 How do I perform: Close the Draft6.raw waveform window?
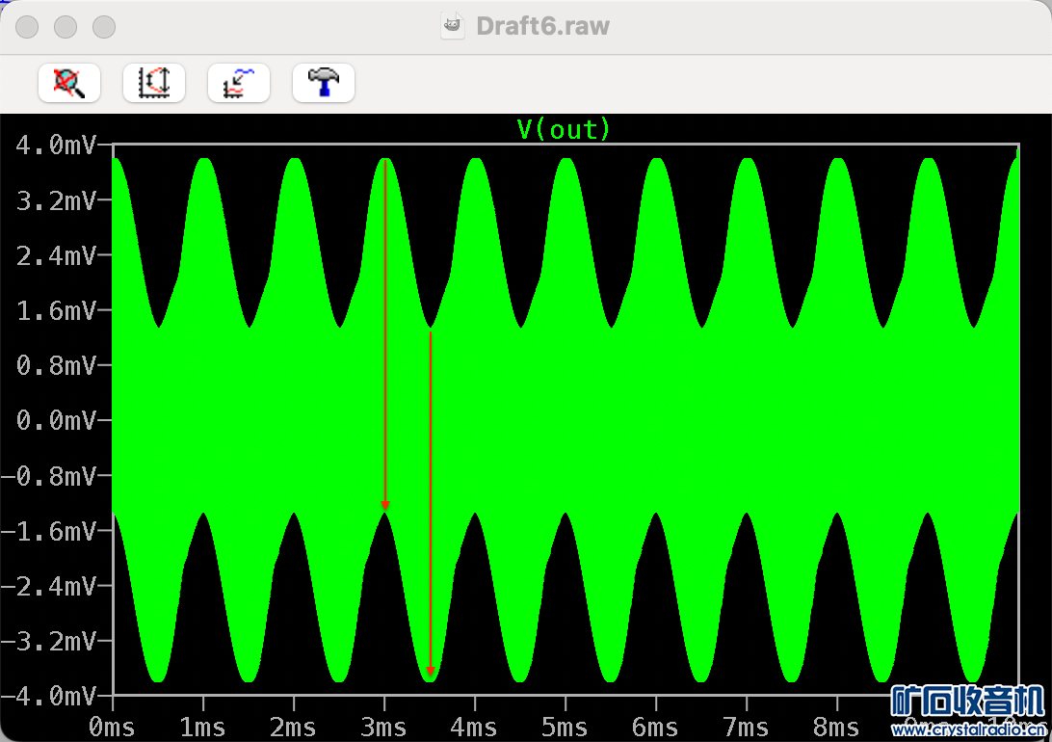(27, 27)
